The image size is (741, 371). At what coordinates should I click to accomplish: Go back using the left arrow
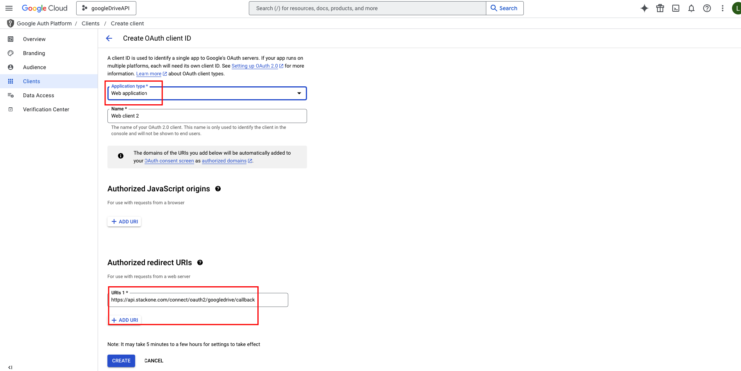[x=109, y=38]
